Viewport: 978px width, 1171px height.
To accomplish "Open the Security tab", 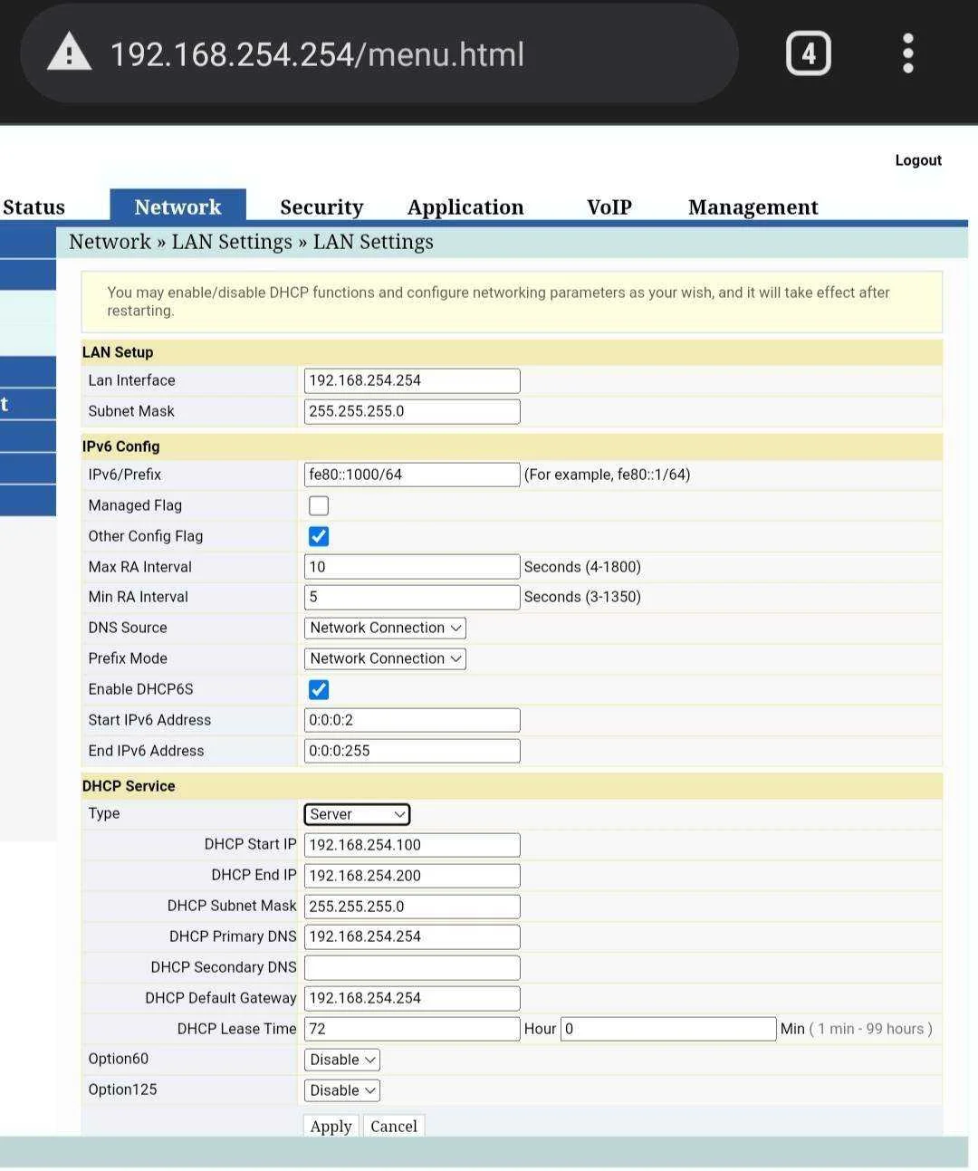I will 321,207.
